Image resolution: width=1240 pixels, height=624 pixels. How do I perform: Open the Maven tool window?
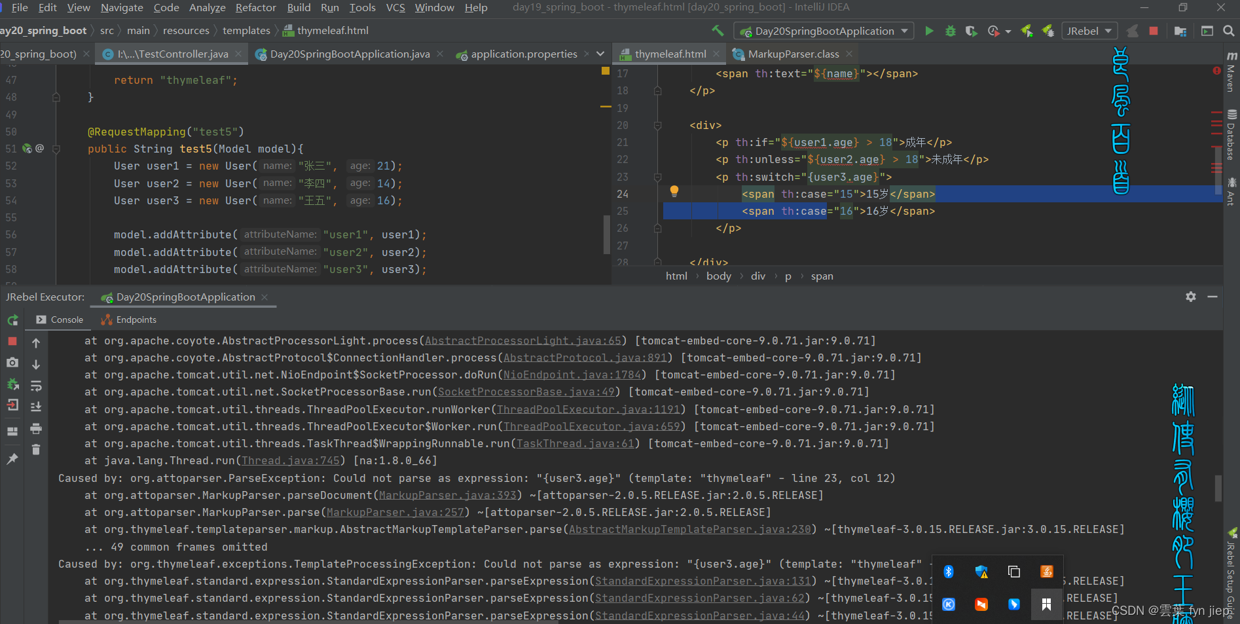click(x=1231, y=71)
